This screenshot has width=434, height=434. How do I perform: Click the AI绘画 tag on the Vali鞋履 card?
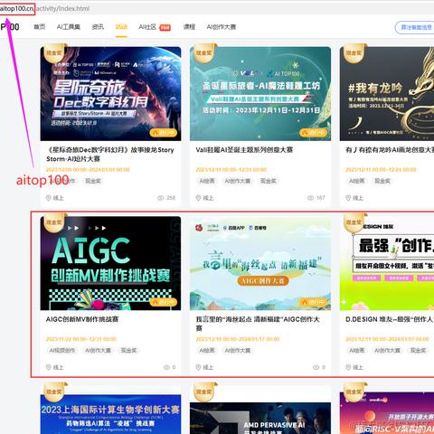(207, 181)
